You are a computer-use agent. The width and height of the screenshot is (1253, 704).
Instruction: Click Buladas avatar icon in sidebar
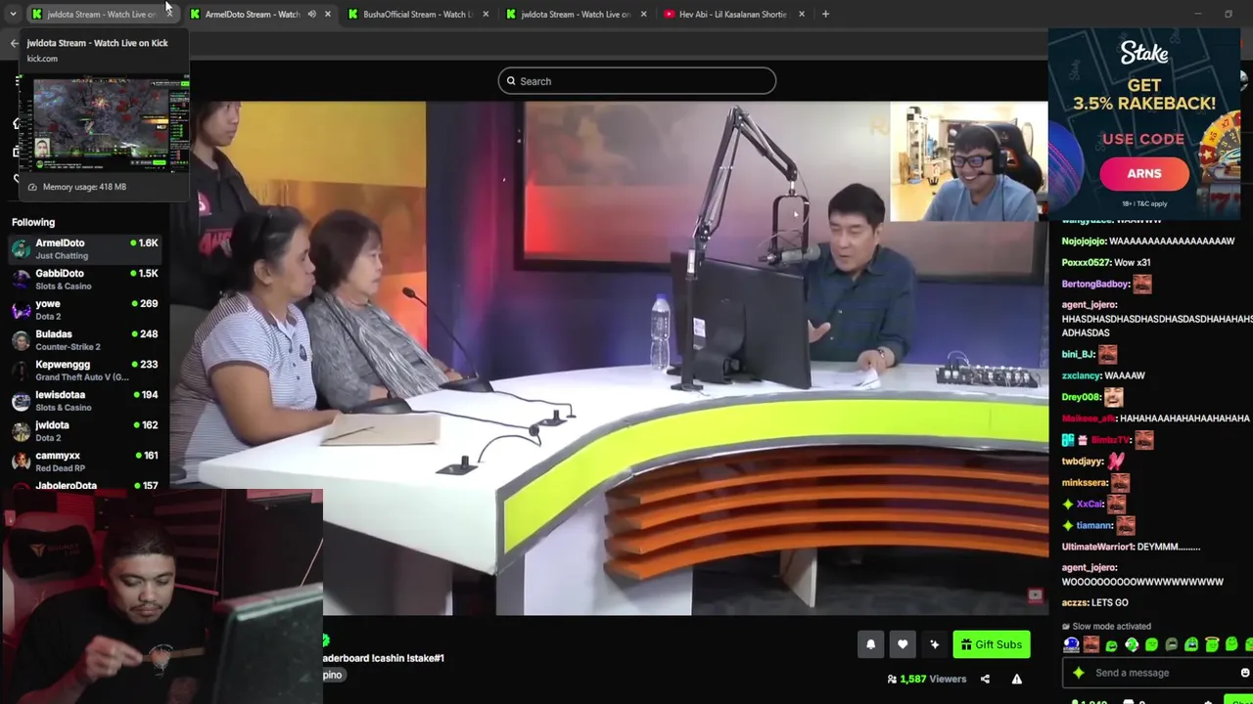[21, 340]
